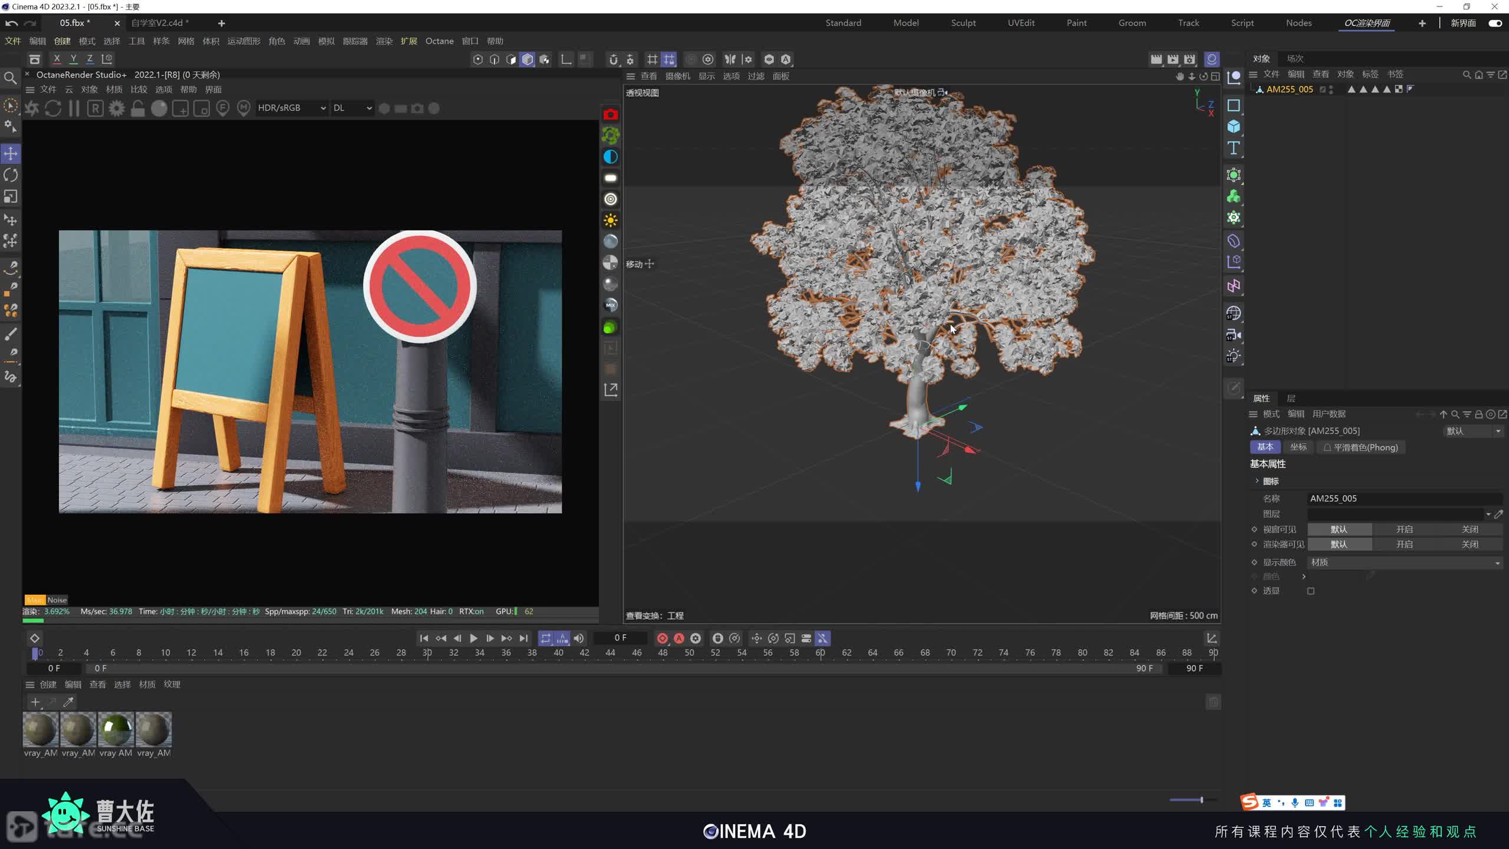The image size is (1509, 849).
Task: Switch to the Sculpt layout tab
Action: (x=963, y=23)
